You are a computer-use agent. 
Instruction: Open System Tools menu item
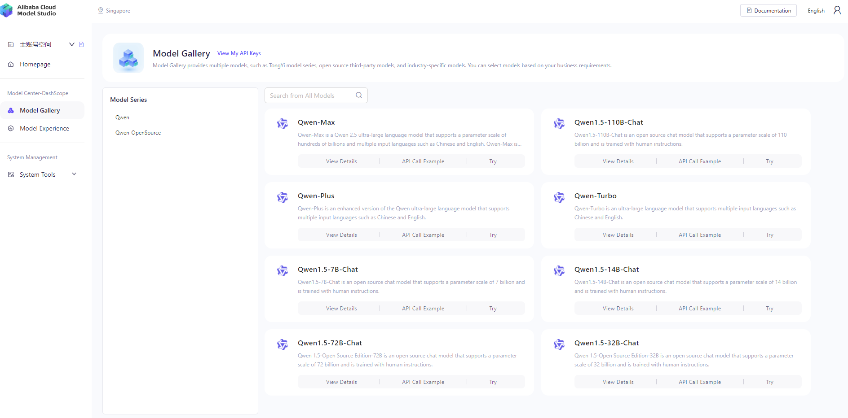42,174
